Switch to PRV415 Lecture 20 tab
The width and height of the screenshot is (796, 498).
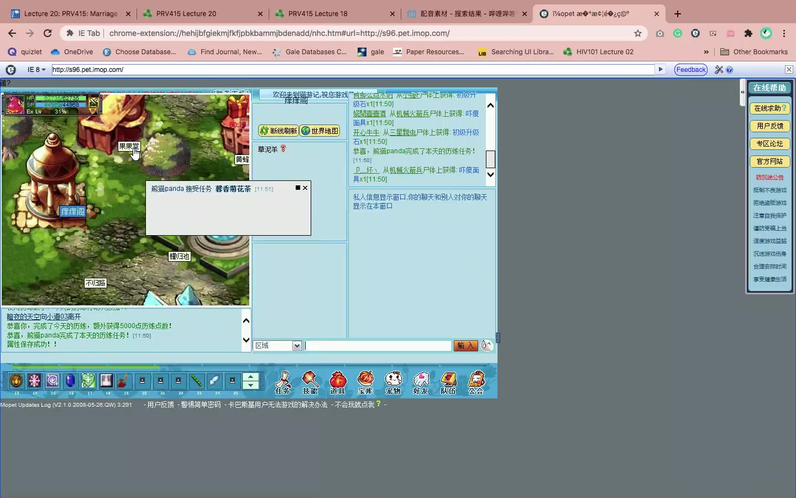tap(203, 14)
